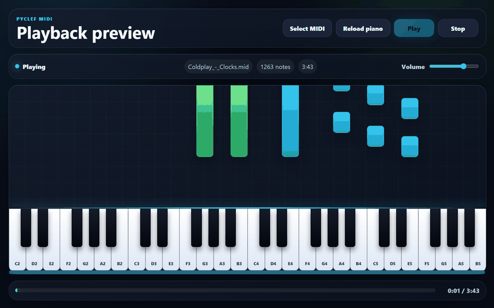Play the C5 piano key
Viewport: 494px width, 308px height.
(x=376, y=259)
